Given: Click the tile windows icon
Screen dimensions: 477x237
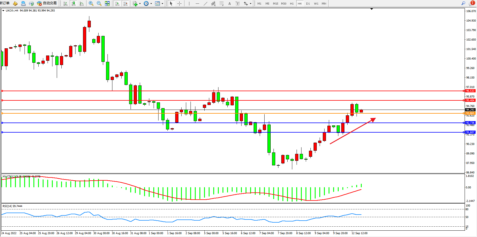Looking at the screenshot, I should [107, 3].
